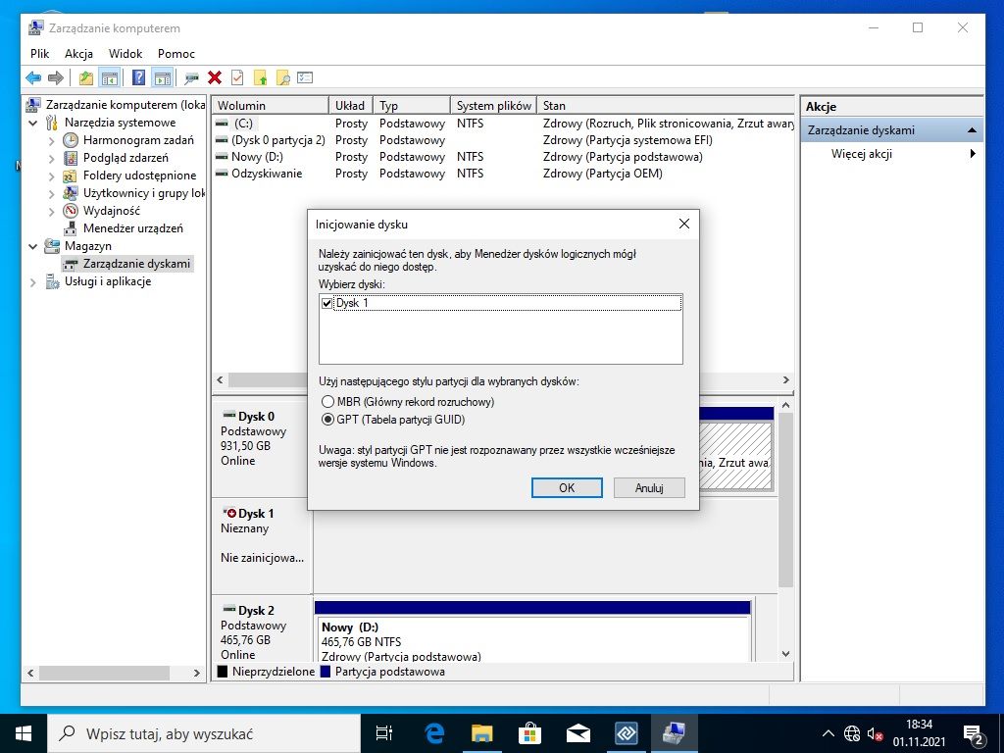The height and width of the screenshot is (753, 1004).
Task: Sort by Stan column header
Action: 666,106
